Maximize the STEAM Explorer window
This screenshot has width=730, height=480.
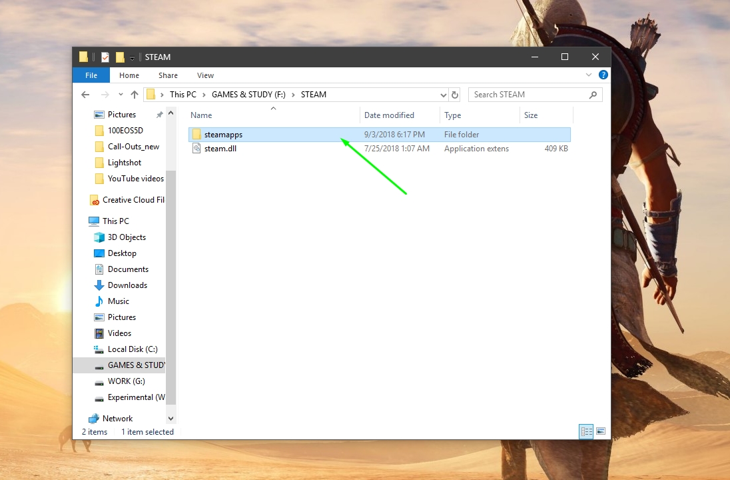pyautogui.click(x=565, y=57)
